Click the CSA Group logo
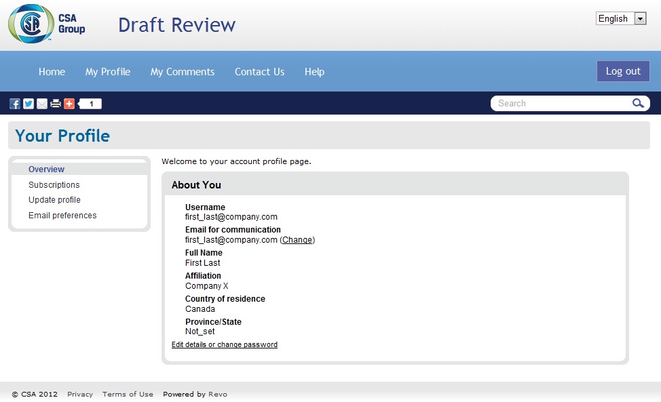The image size is (661, 402). (x=47, y=24)
